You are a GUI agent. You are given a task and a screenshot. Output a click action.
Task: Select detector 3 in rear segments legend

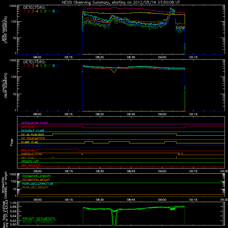point(33,66)
